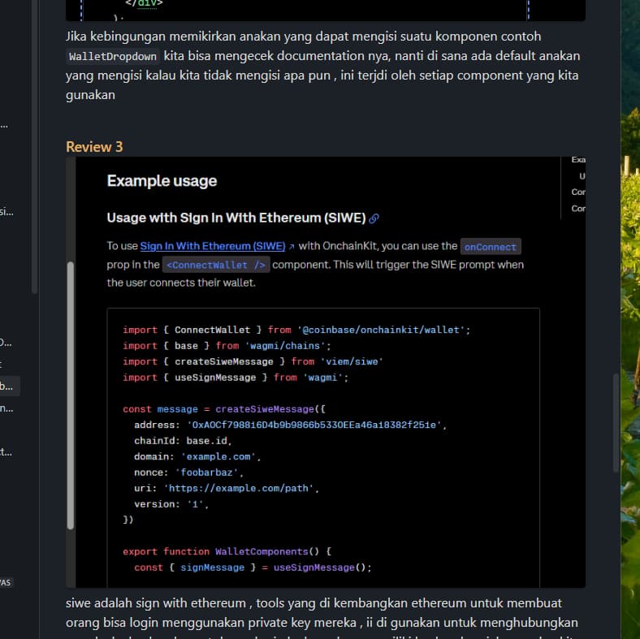Click the 'viem/siwe' import string
Image resolution: width=640 pixels, height=639 pixels.
[352, 361]
